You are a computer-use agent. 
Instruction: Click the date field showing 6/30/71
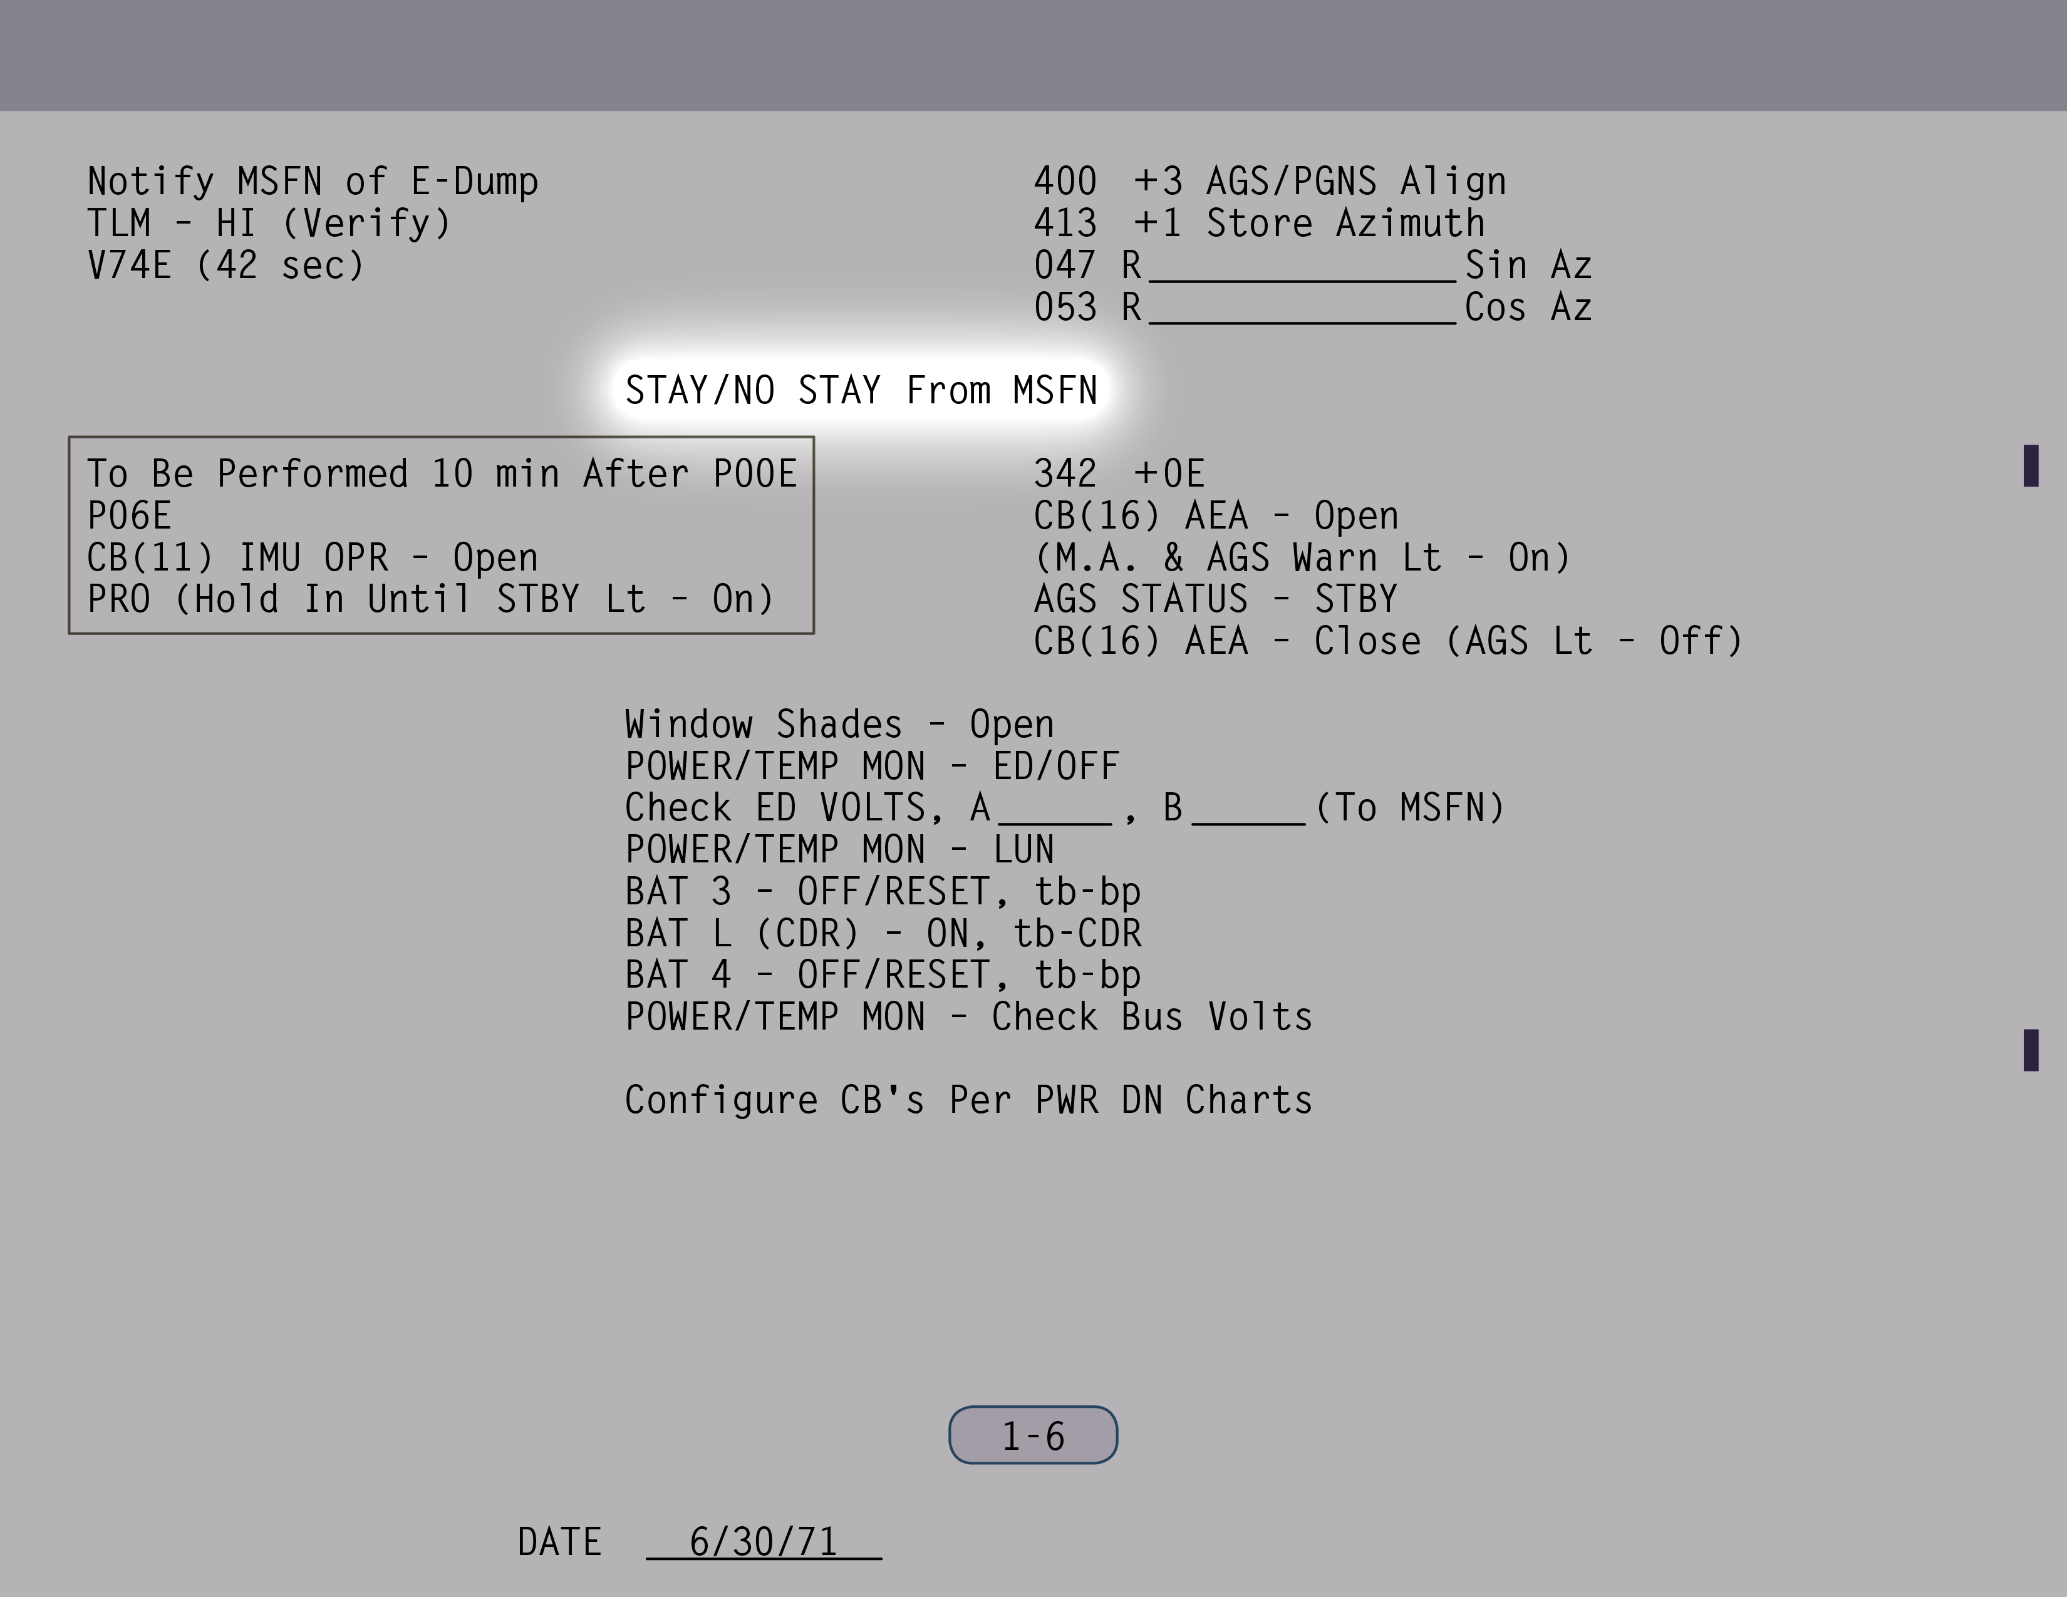point(763,1542)
